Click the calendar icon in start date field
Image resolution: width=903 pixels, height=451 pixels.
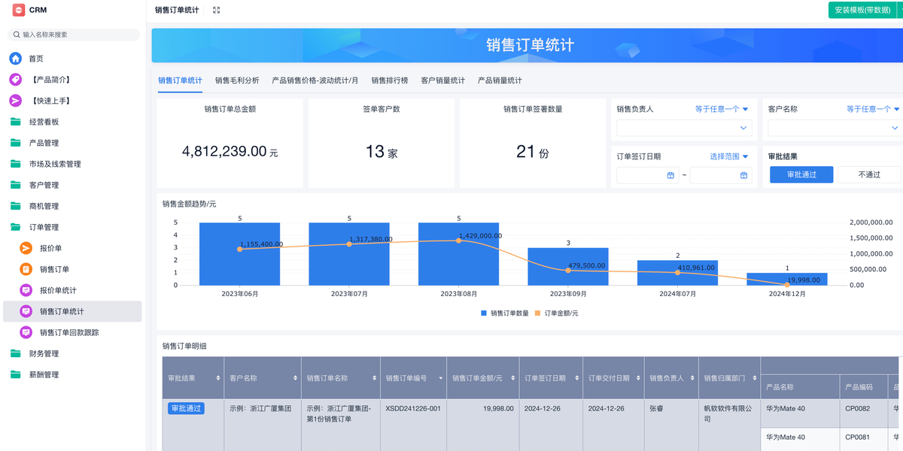pos(670,175)
